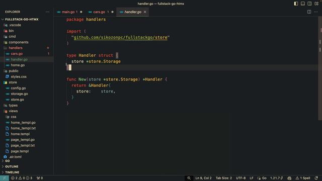Open the customize layout icon
Viewport: 322px width, 181px height.
316,4
